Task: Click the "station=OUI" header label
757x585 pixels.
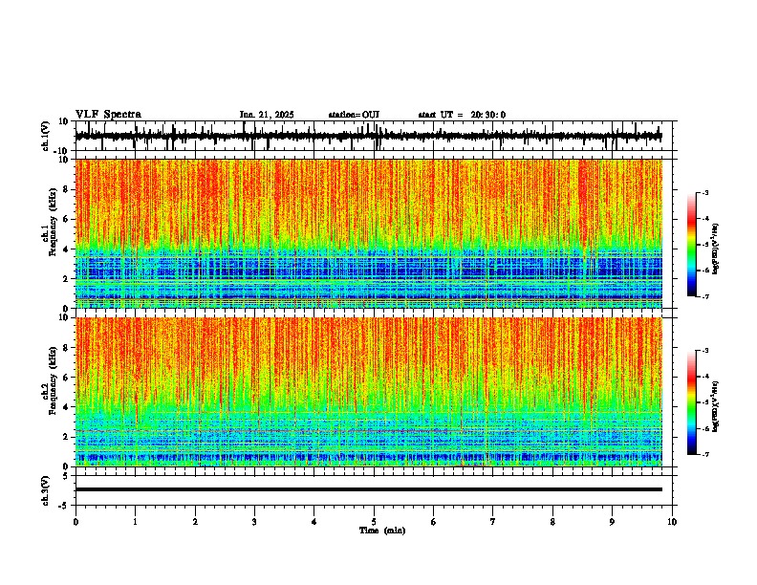Action: pos(354,115)
